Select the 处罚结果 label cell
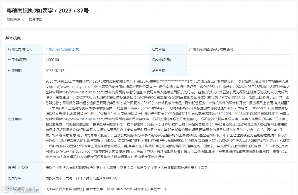The image size is (298, 195). point(24,178)
